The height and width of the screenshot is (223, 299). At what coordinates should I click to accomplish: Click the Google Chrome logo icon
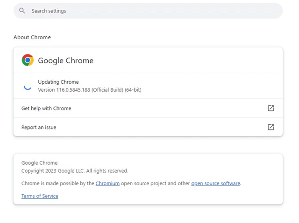(x=28, y=60)
